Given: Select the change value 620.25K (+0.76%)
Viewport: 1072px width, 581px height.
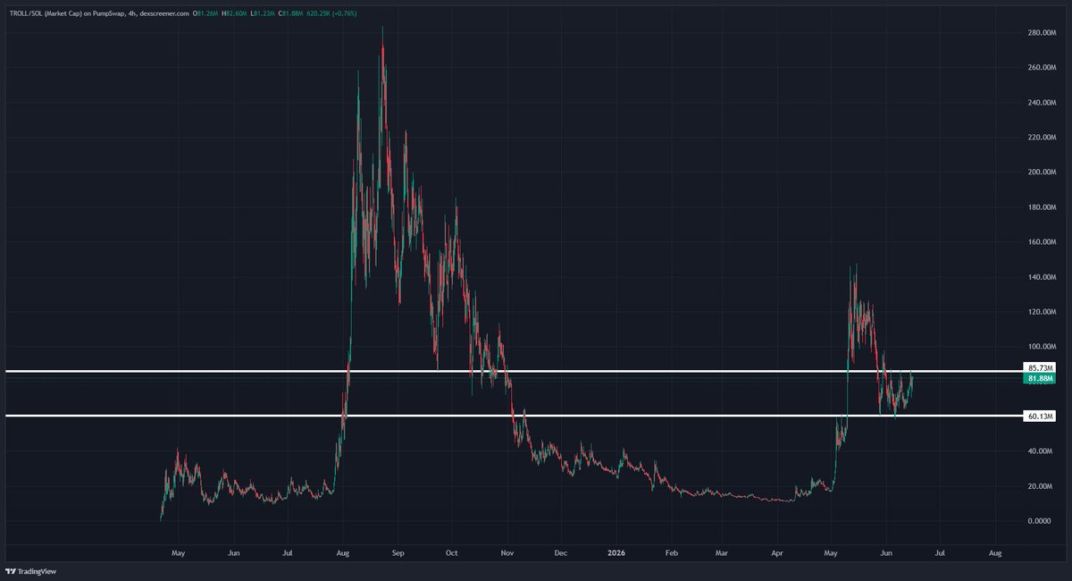Looking at the screenshot, I should [331, 13].
